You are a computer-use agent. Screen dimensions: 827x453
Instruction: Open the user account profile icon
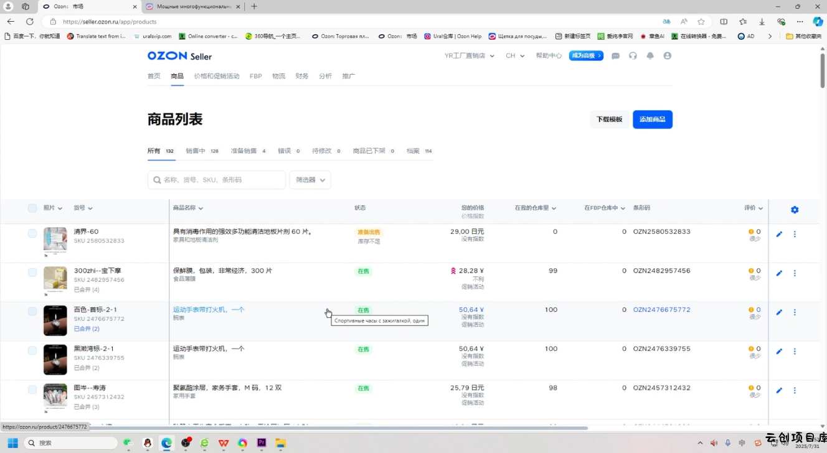pos(668,56)
